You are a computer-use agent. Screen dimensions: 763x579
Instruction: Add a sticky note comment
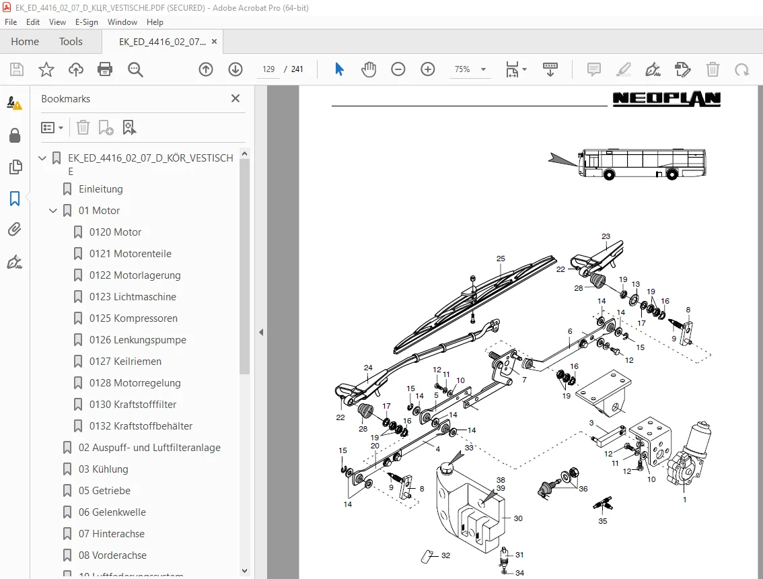click(594, 69)
